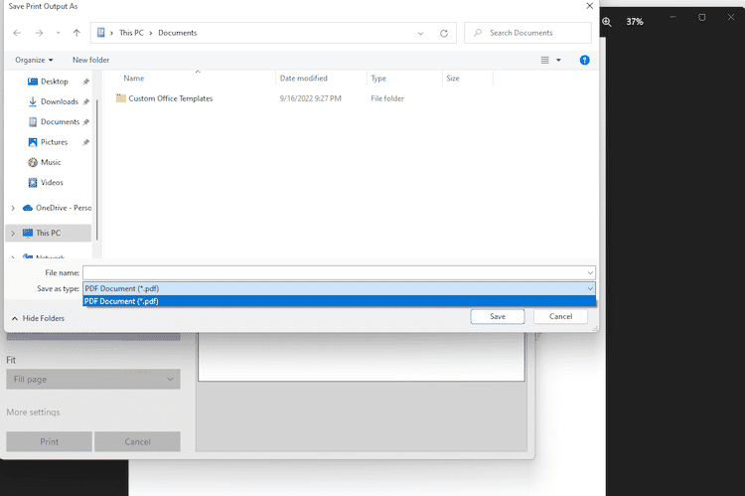This screenshot has width=745, height=496.
Task: Expand the This PC tree node
Action: tap(13, 233)
